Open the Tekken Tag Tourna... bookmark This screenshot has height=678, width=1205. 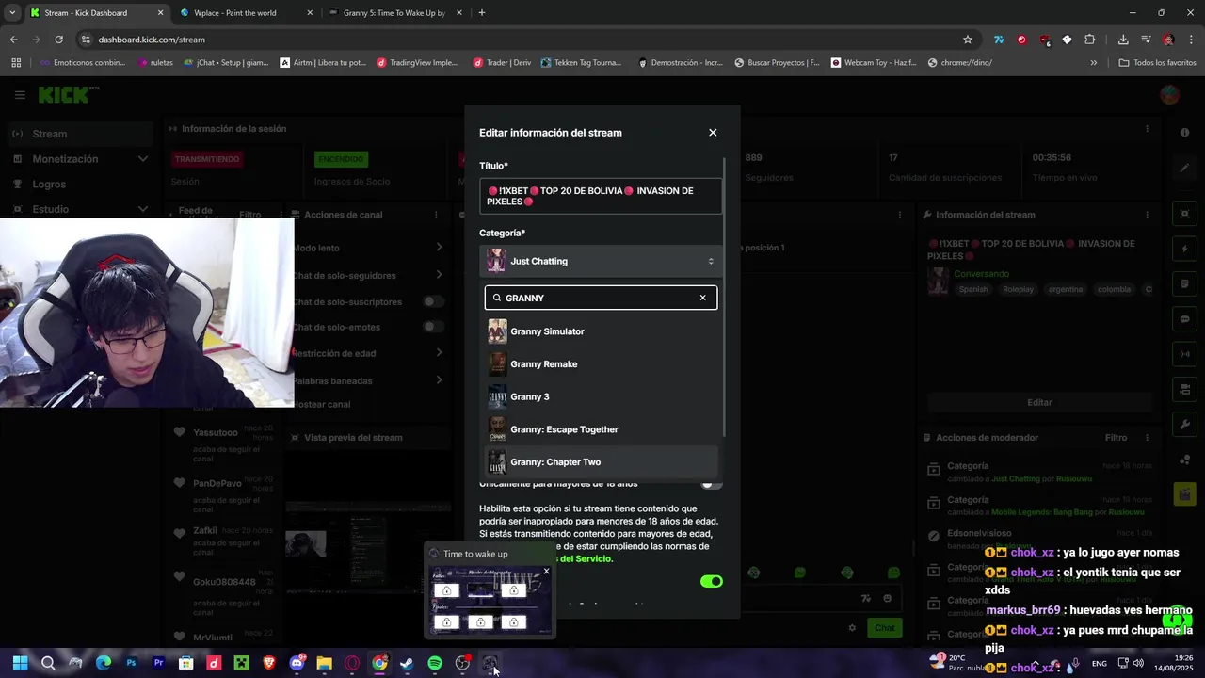pos(582,63)
